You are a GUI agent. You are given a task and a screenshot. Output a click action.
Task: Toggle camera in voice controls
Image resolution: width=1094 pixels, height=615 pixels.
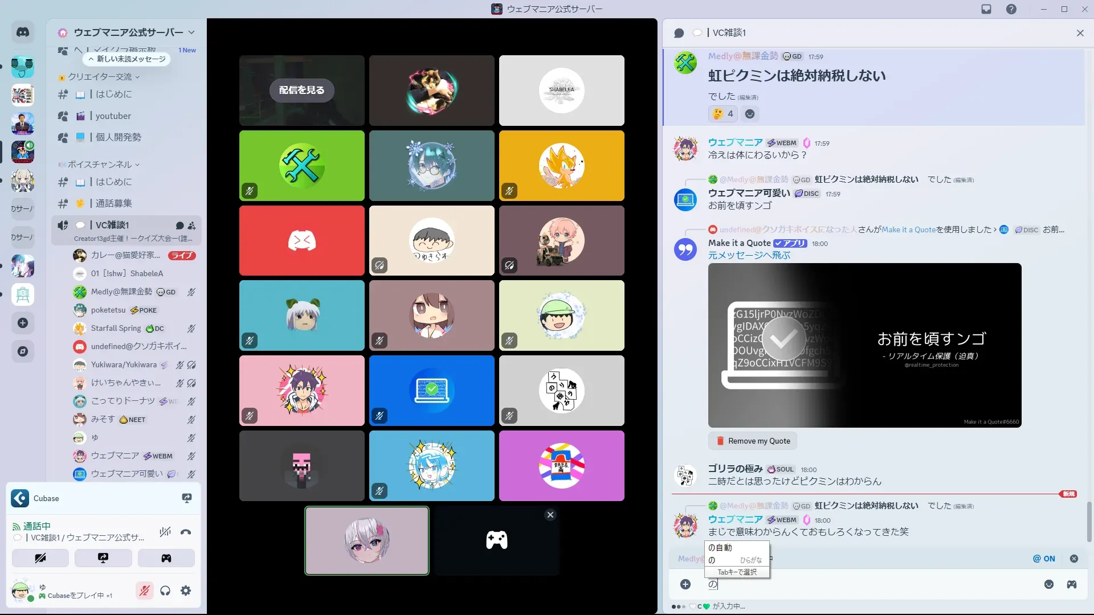tap(40, 558)
